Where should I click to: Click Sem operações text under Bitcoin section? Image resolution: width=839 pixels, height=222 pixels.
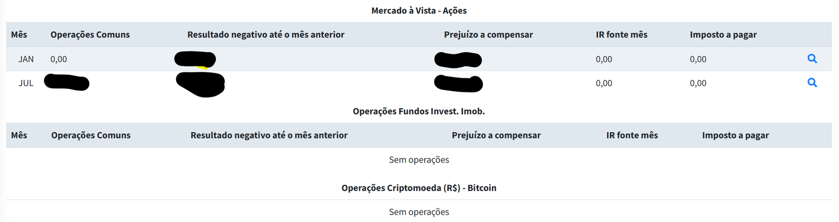click(x=419, y=212)
